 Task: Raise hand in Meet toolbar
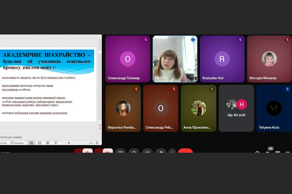(x=161, y=151)
